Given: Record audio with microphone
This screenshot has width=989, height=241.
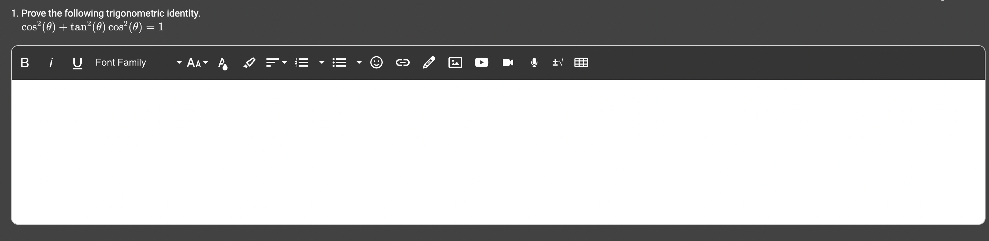Looking at the screenshot, I should pos(534,62).
